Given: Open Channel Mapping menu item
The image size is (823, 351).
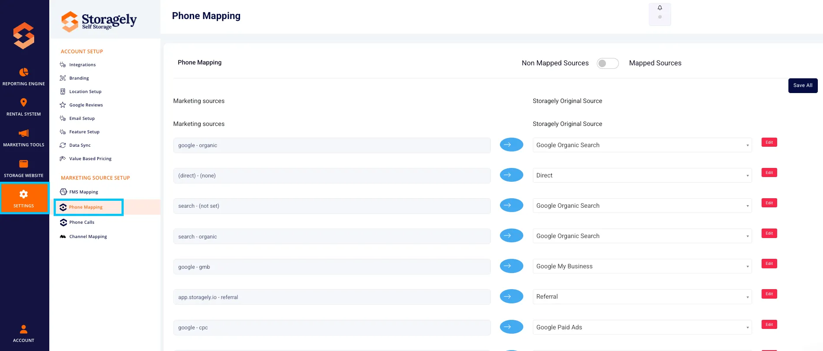Looking at the screenshot, I should [x=88, y=236].
